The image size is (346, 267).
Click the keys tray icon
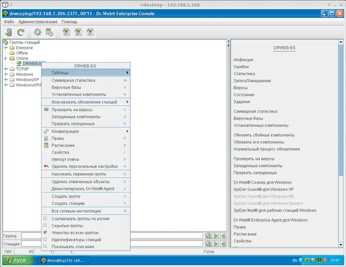[313, 260]
